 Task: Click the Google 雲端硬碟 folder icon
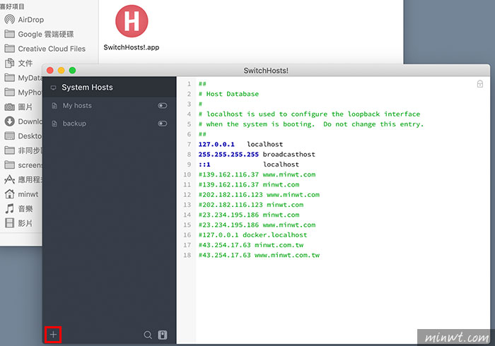[9, 34]
